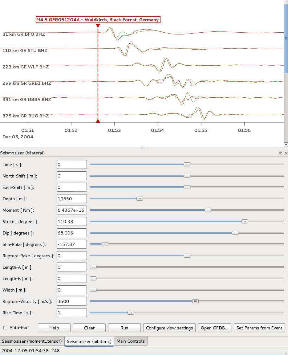Click the North-Shift slider handle
The height and width of the screenshot is (355, 288).
tap(187, 176)
